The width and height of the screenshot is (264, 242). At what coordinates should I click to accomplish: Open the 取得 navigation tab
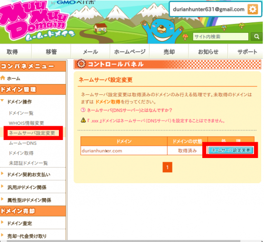click(x=12, y=52)
